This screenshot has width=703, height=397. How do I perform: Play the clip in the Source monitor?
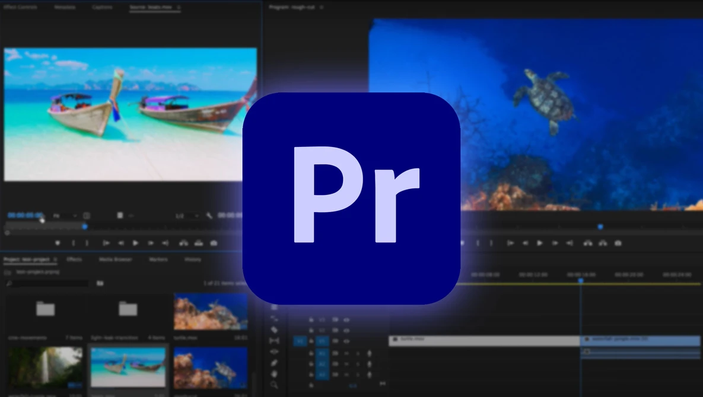click(135, 243)
